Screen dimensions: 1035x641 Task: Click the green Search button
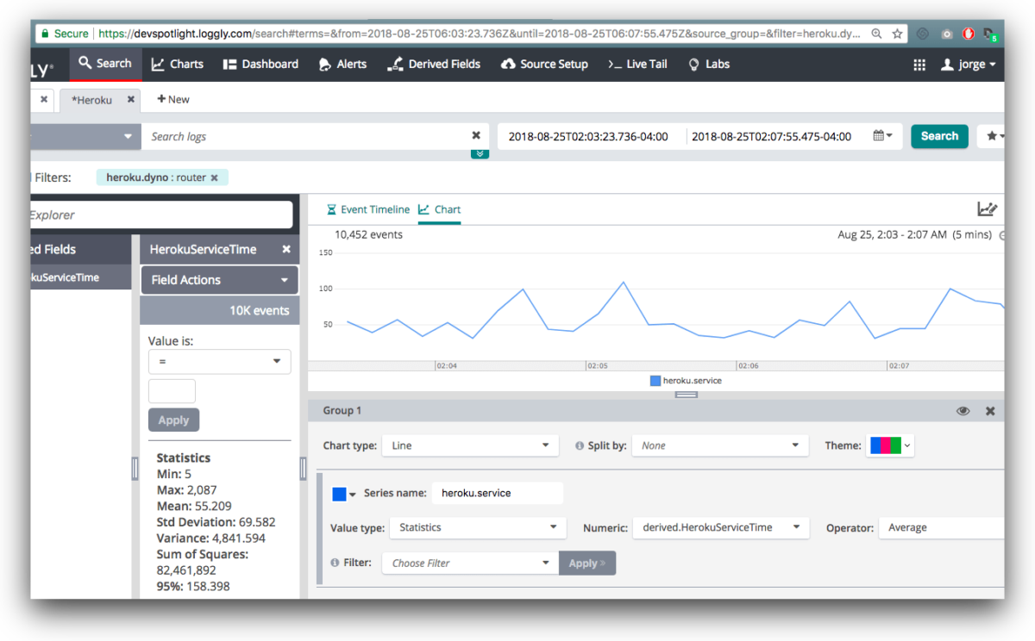(939, 135)
